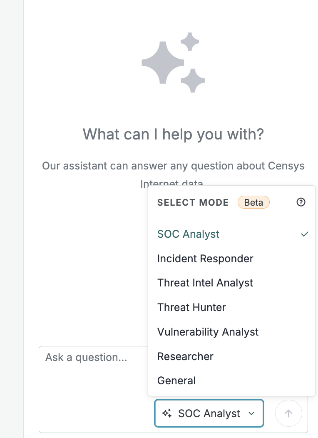Click the left sidebar strip
Viewport: 318px width, 438px height.
click(12, 219)
